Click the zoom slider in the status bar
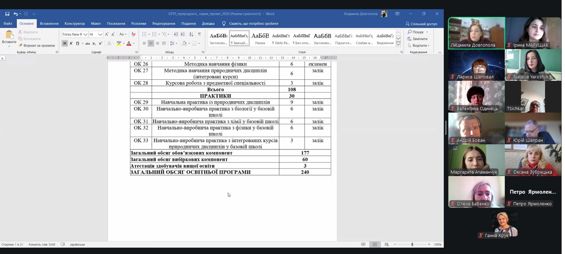Viewport: 565px width, 254px height. pos(412,244)
